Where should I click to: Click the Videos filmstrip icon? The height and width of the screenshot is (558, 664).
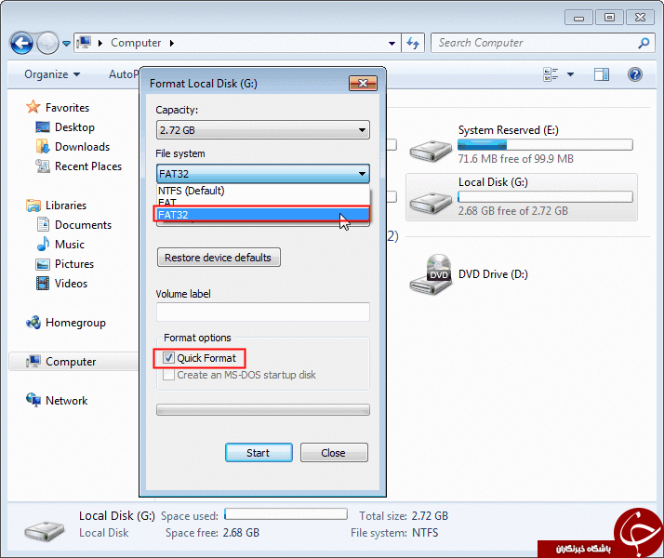(43, 284)
